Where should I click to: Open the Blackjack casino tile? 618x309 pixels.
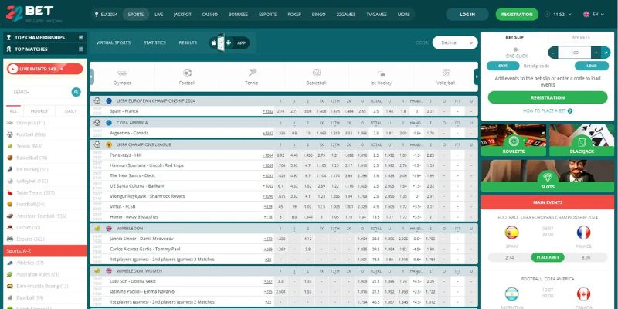point(582,141)
